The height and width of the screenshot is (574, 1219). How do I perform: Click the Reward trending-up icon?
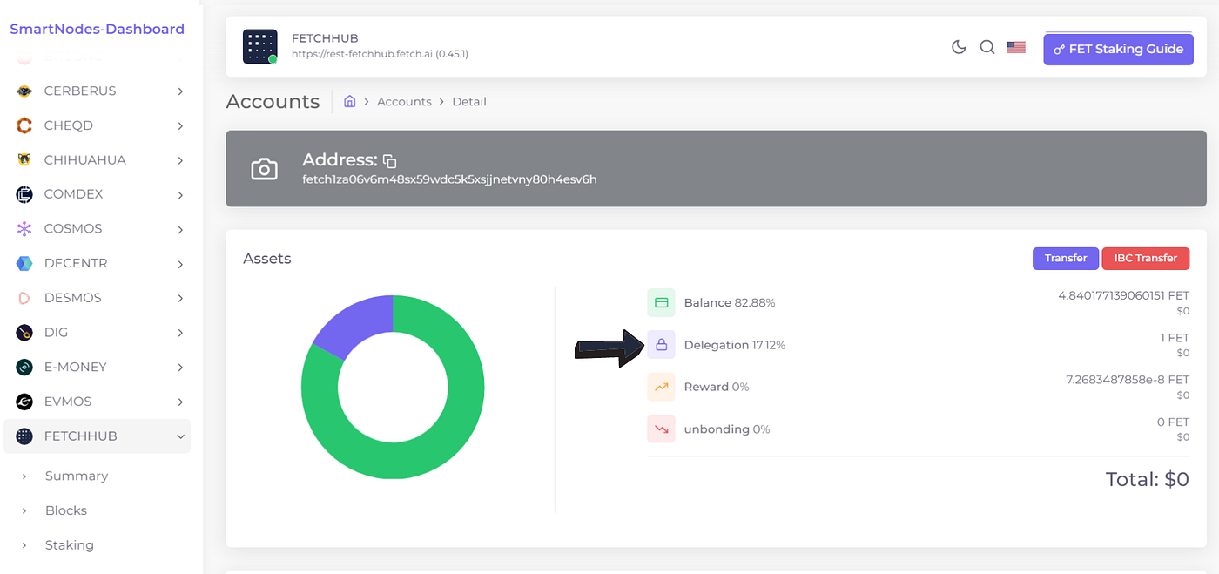tap(661, 387)
